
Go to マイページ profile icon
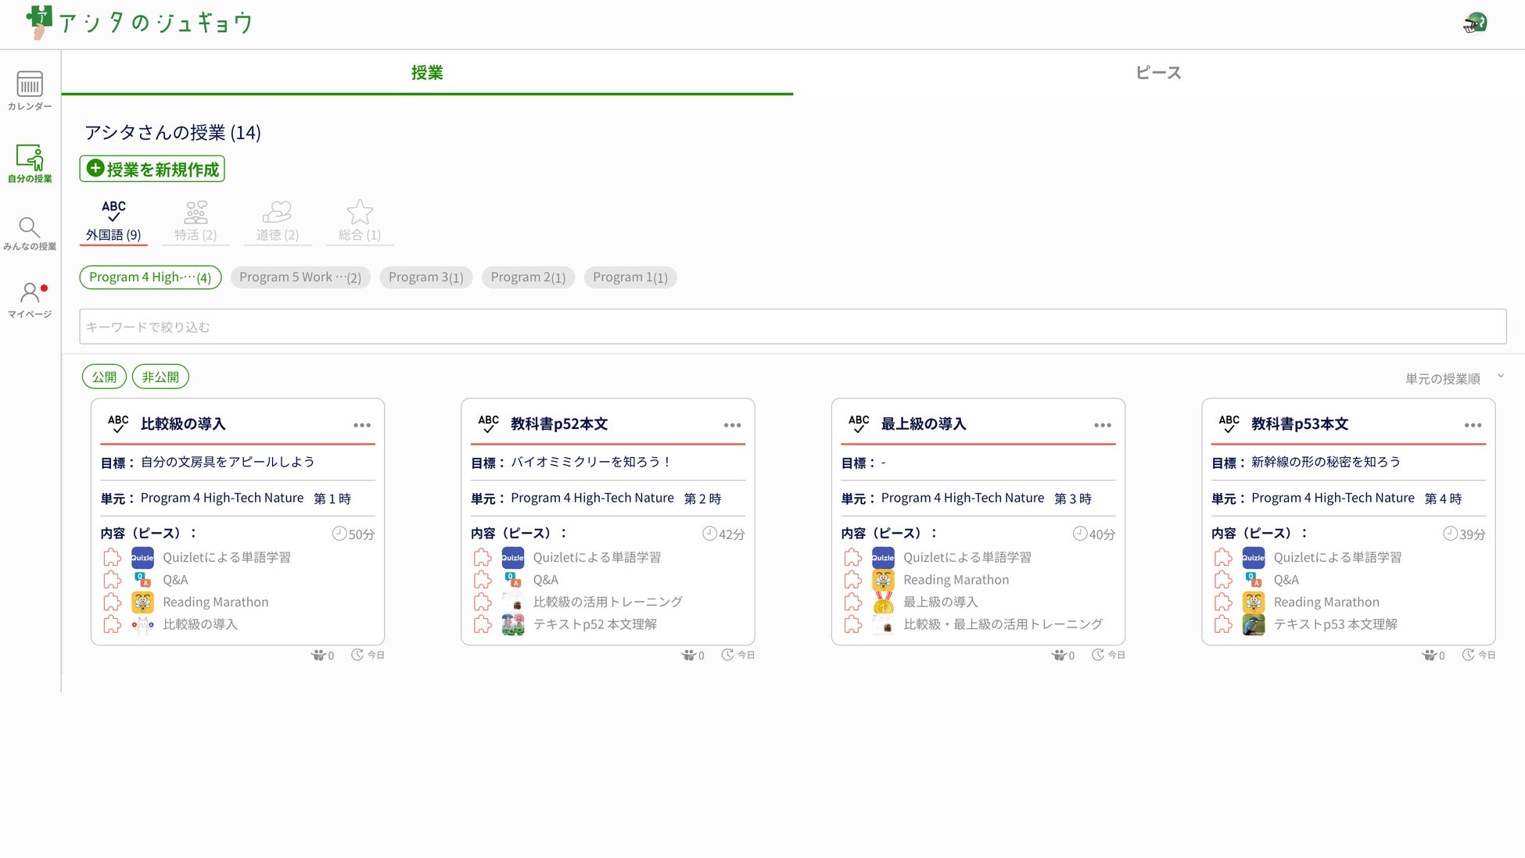pyautogui.click(x=30, y=293)
